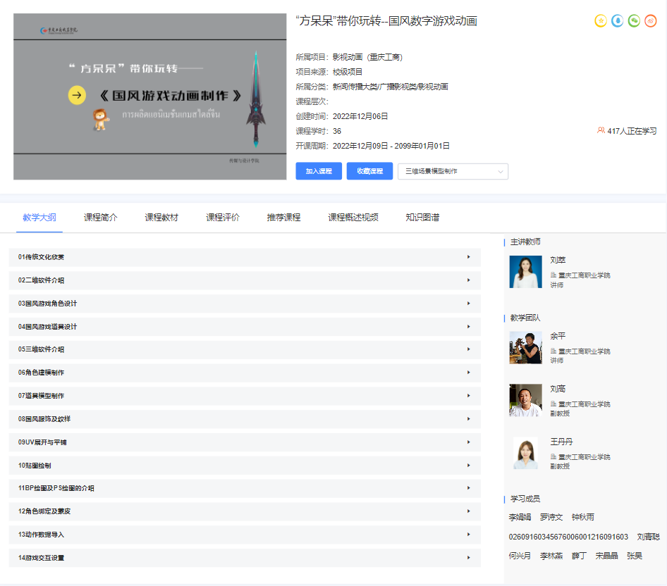Share the course via WeChat icon
This screenshot has height=586, width=667.
[x=635, y=21]
